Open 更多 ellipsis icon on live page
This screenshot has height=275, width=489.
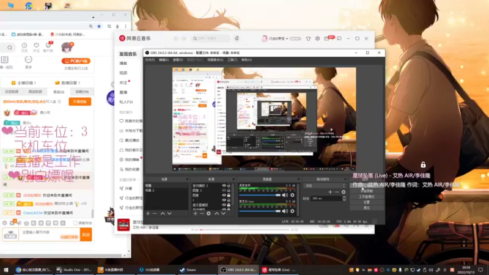coord(28,59)
